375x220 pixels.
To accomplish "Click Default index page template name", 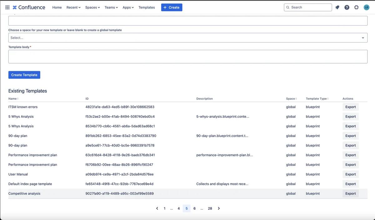I will click(x=30, y=184).
